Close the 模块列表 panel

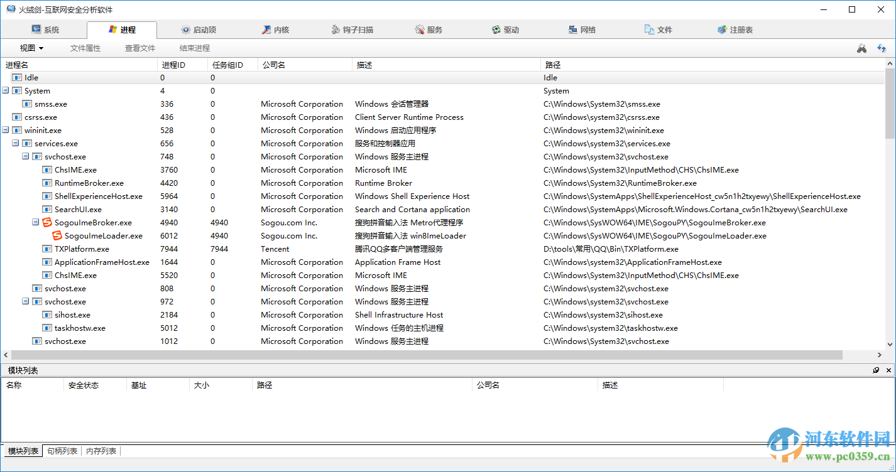coord(888,370)
